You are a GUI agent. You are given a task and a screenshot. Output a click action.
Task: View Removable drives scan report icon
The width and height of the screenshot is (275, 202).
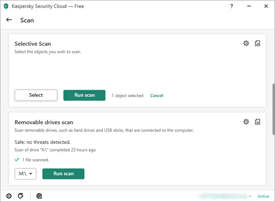click(257, 122)
